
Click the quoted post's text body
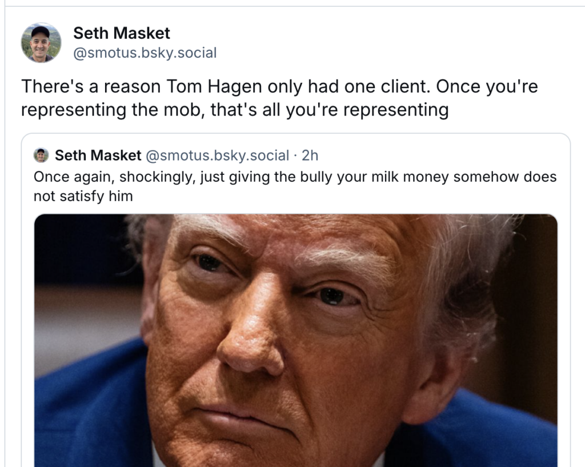point(286,183)
